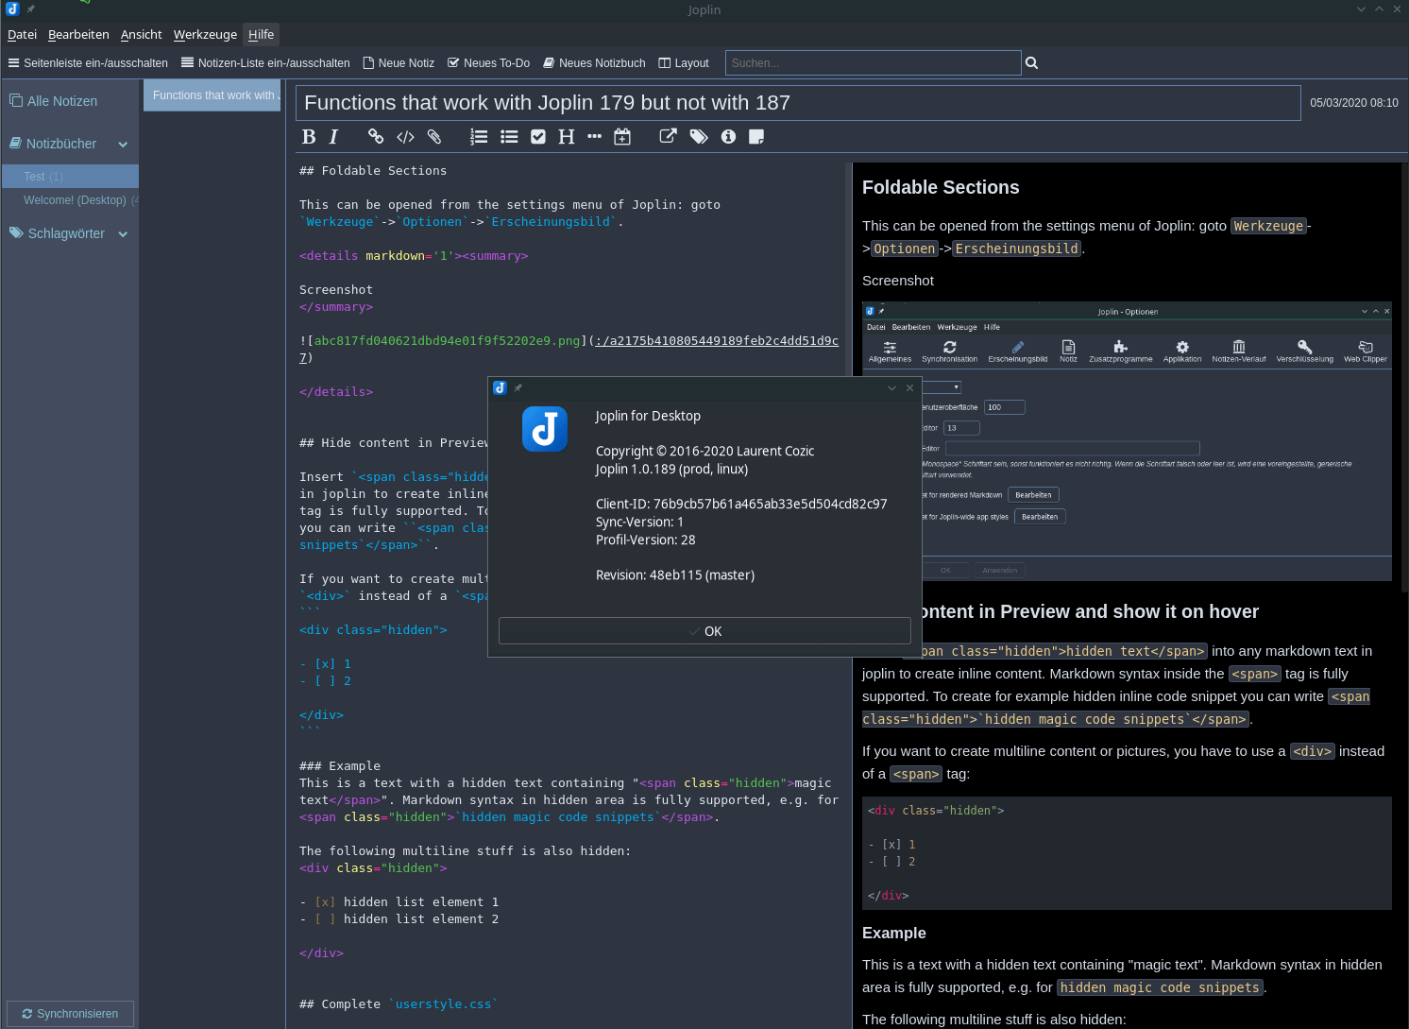
Task: Insert a hyperlink
Action: tap(376, 136)
